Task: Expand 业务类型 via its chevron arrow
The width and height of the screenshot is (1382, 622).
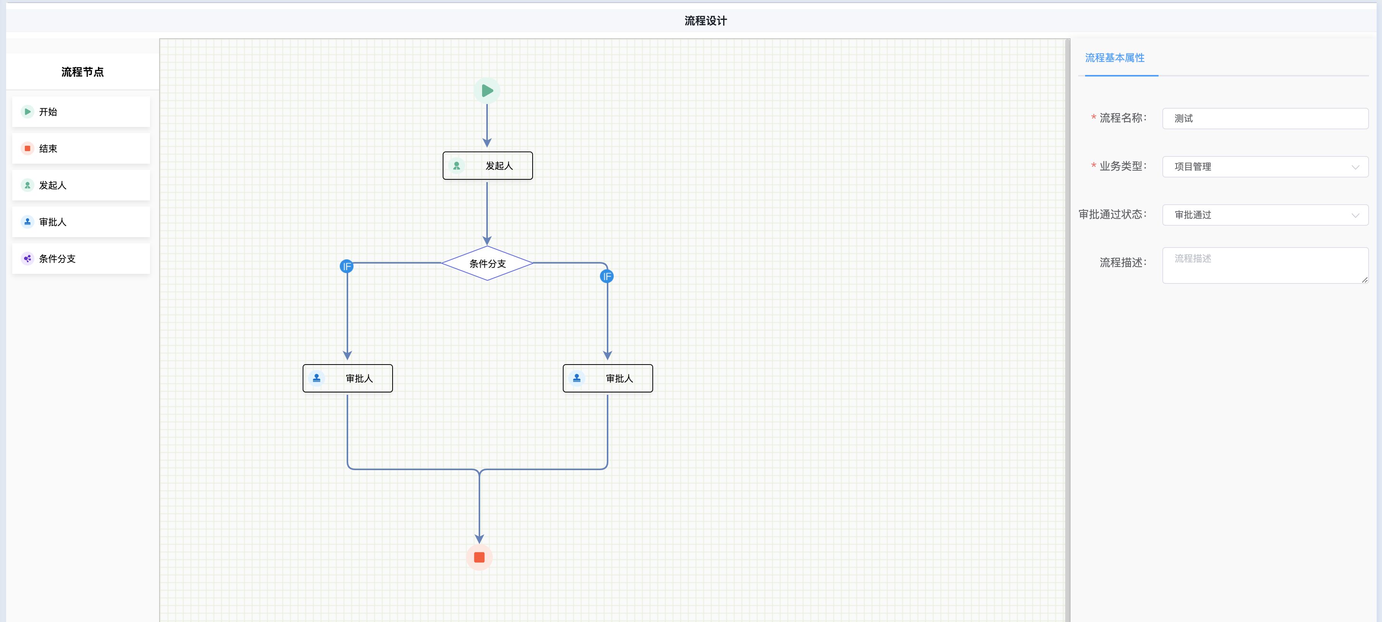Action: click(1355, 167)
